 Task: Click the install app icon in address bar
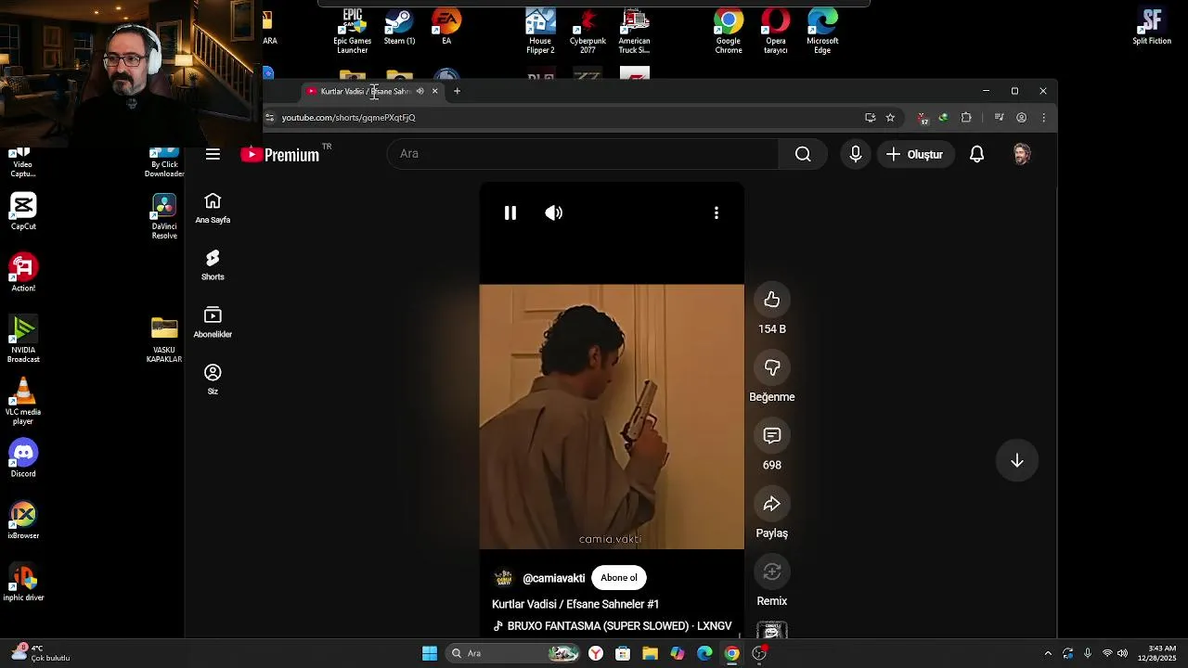coord(870,118)
